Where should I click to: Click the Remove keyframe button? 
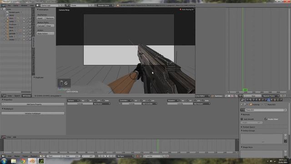click(50, 18)
